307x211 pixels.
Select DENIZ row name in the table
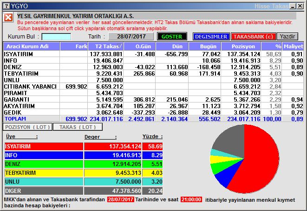click(13, 67)
